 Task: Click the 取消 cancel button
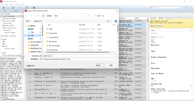(x=111, y=65)
